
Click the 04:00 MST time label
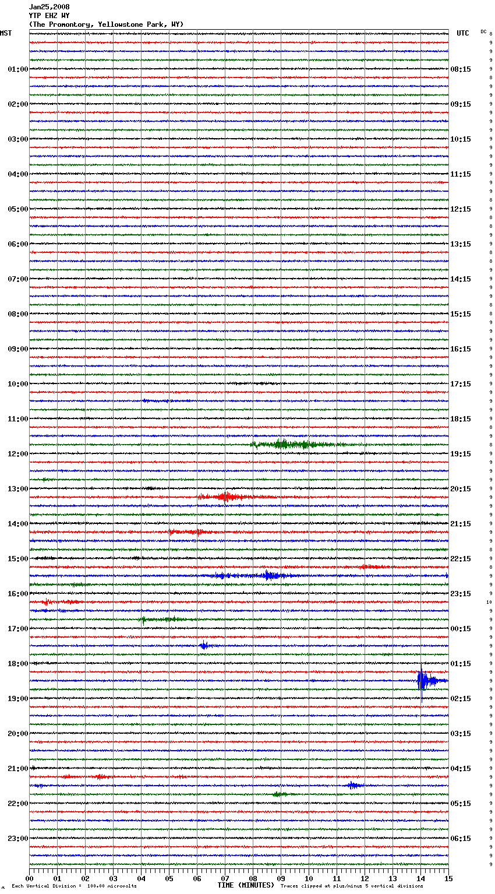[x=18, y=174]
